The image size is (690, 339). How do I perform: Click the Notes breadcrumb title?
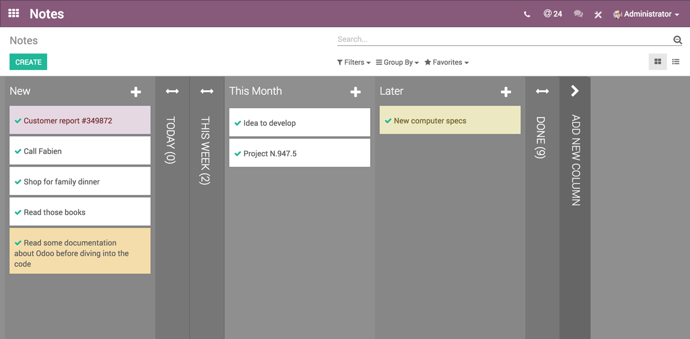(24, 41)
